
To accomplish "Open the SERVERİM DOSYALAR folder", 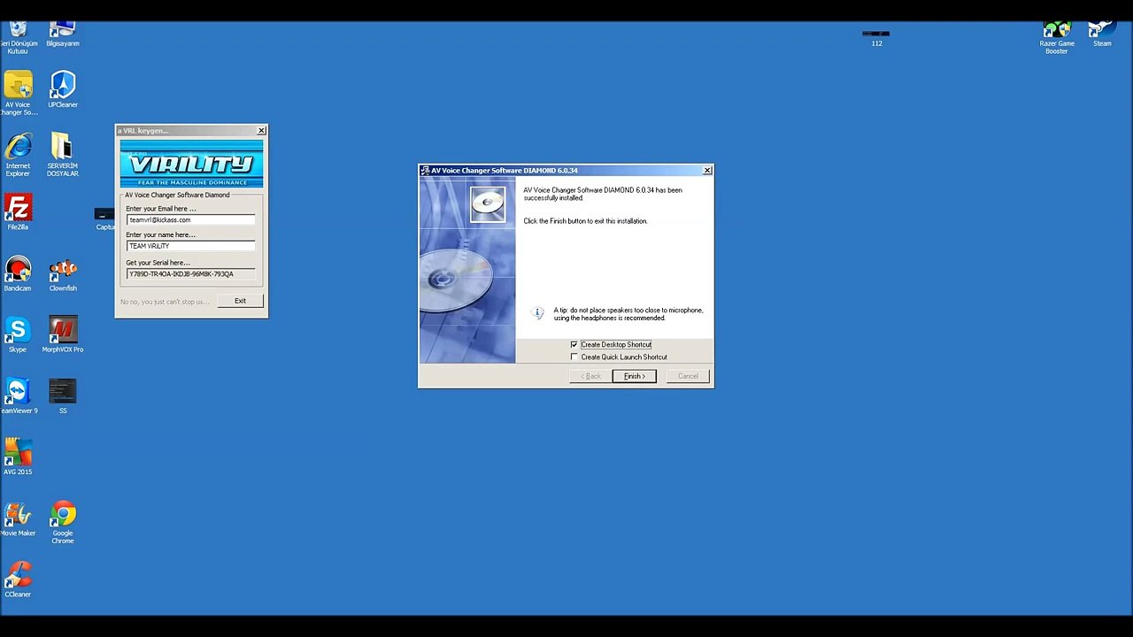I will coord(63,155).
